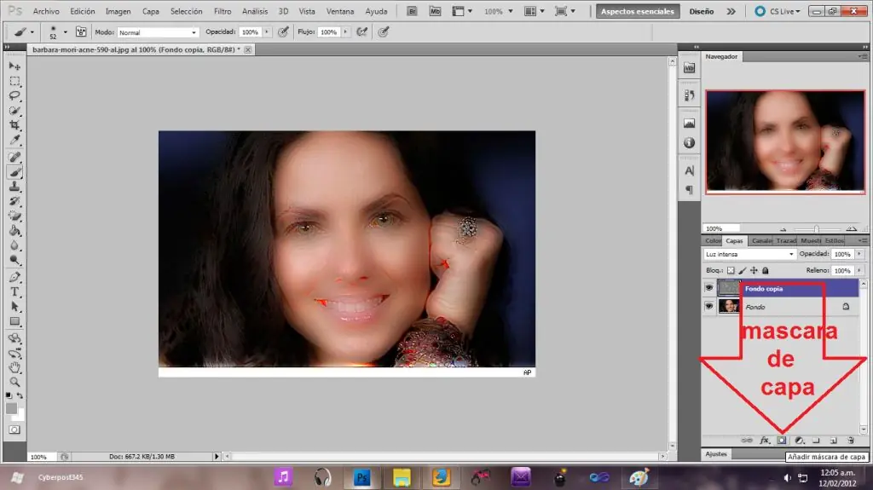Open brush Opacidad slider arrow
Viewport: 873px width, 490px height.
tap(267, 32)
